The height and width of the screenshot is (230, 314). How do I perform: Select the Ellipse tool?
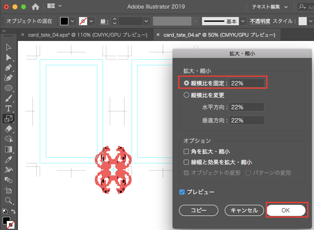pos(8,88)
